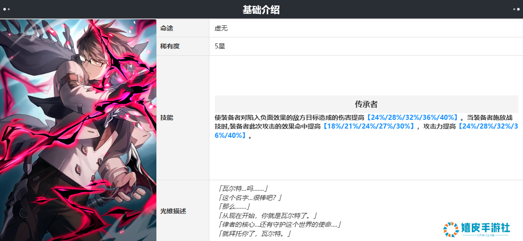Click the 5星 rarity value
Image resolution: width=523 pixels, height=241 pixels.
pos(220,47)
